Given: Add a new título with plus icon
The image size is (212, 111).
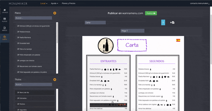Looking at the screenshot, I should (55, 80).
